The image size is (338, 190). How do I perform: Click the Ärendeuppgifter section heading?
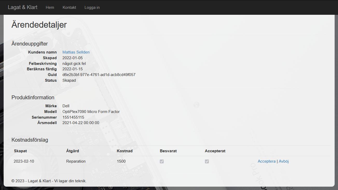(30, 44)
